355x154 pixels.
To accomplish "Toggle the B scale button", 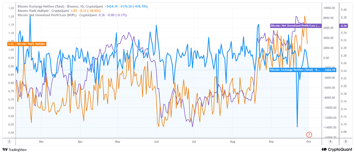I will tap(346, 142).
